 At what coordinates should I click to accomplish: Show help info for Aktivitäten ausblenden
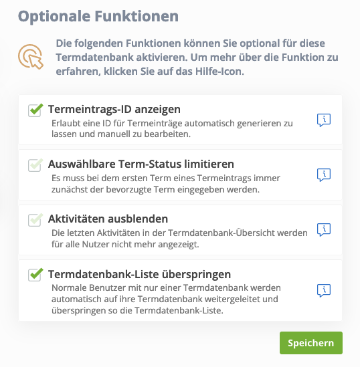click(324, 229)
